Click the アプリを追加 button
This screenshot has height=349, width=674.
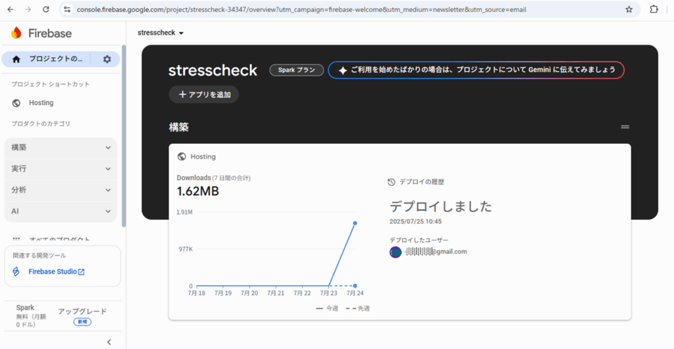[204, 95]
